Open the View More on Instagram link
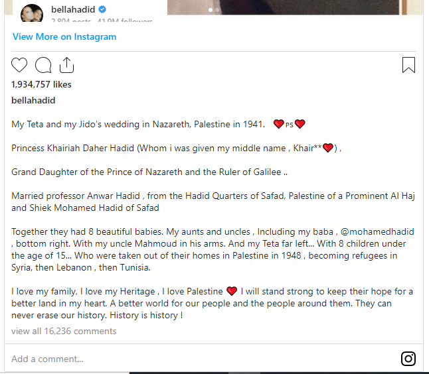This screenshot has width=429, height=374. [x=64, y=36]
